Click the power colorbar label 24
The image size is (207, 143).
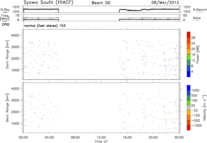click(193, 43)
